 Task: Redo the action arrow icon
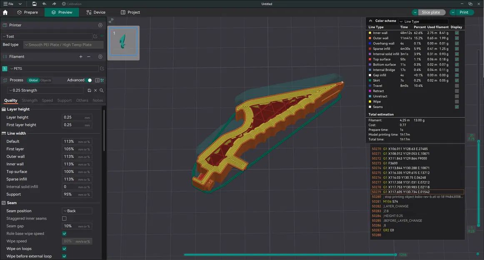[54, 4]
